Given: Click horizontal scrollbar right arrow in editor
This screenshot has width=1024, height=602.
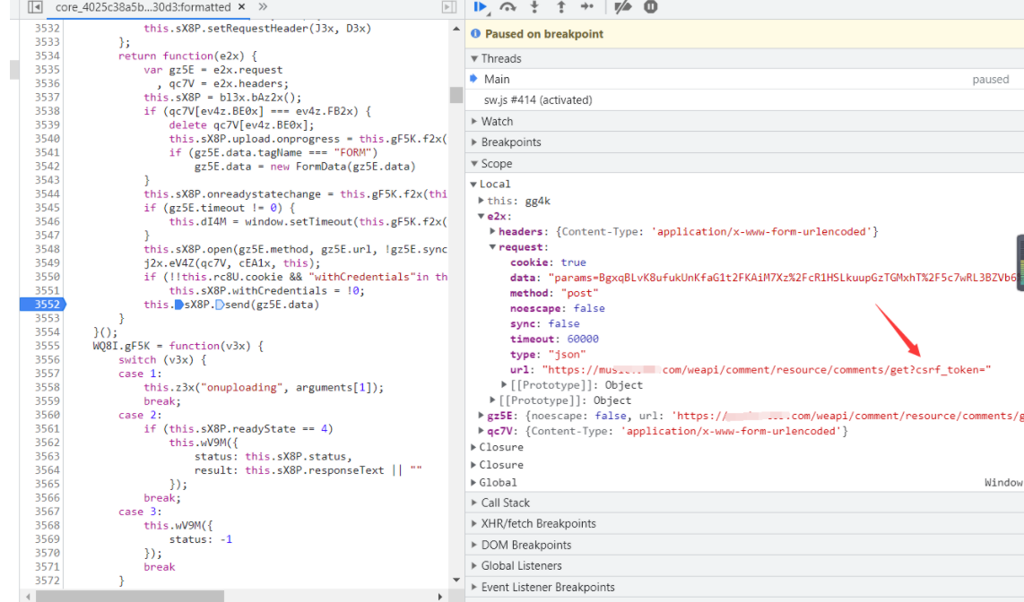Looking at the screenshot, I should [440, 596].
